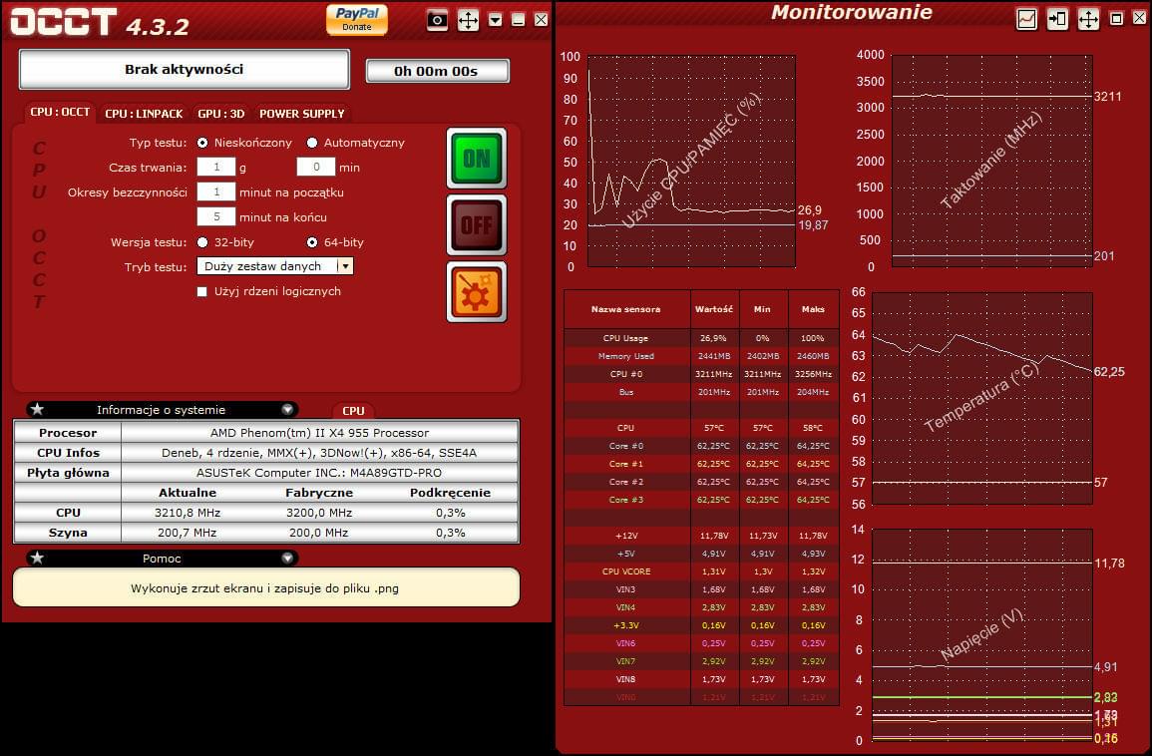This screenshot has height=756, width=1152.
Task: Select the Core #0 sensor row
Action: (x=701, y=446)
